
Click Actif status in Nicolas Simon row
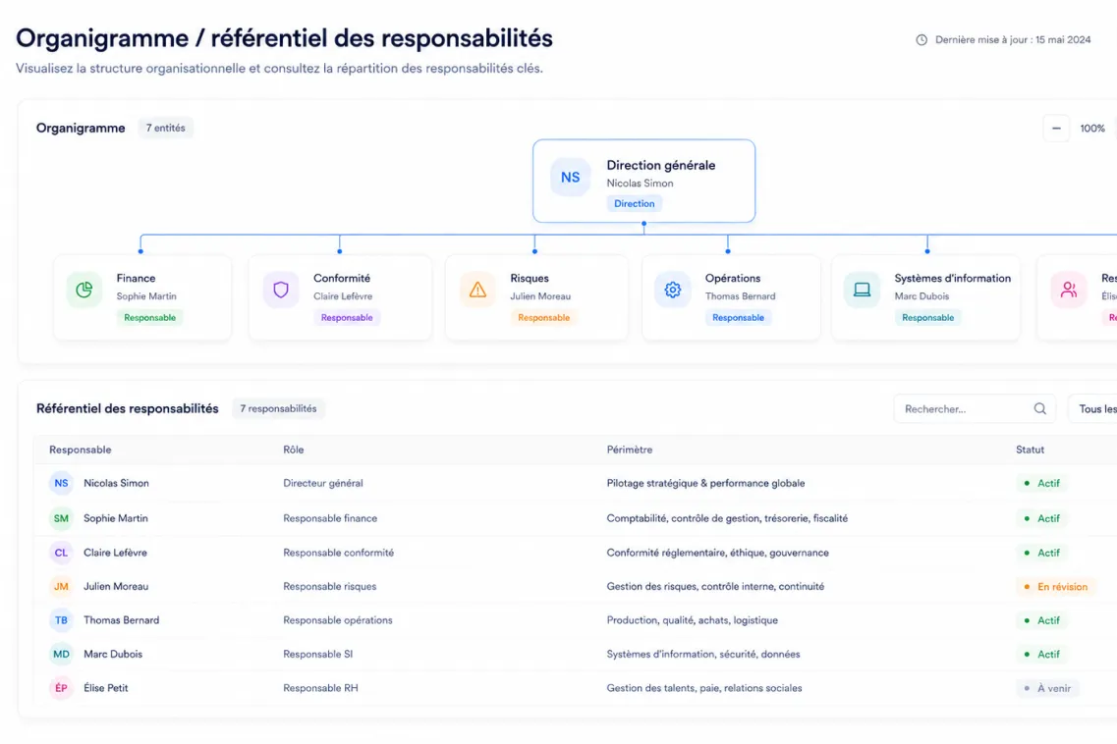click(x=1041, y=484)
